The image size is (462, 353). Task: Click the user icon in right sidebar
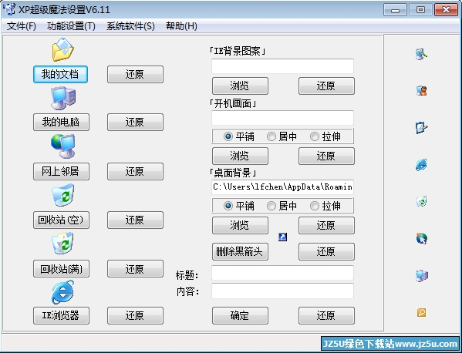(422, 90)
